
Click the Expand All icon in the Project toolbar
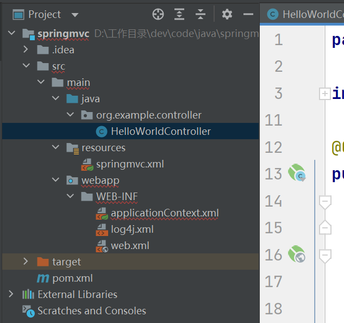179,15
